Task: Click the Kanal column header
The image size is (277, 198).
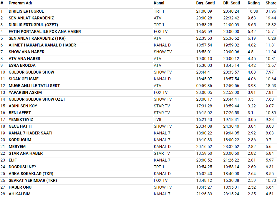Action: point(159,3)
